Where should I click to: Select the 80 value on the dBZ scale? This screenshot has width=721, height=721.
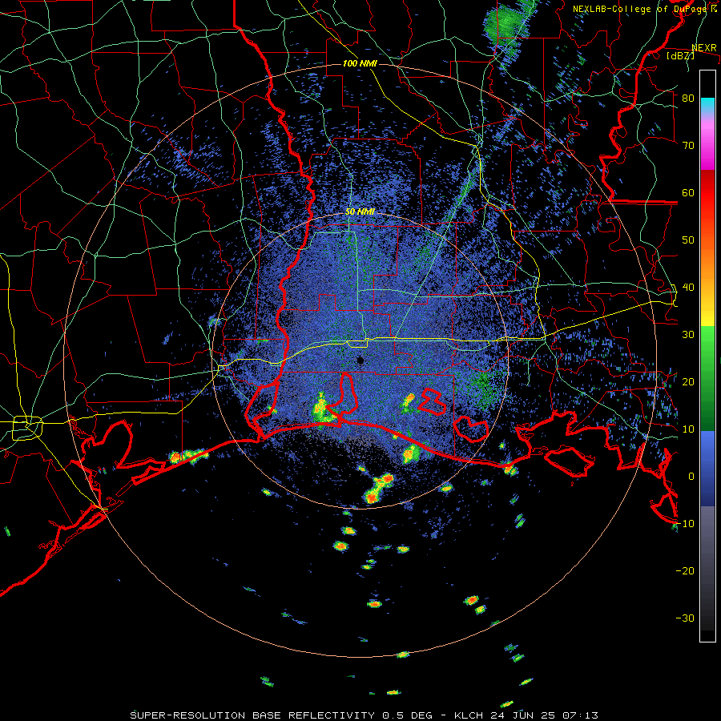click(x=688, y=99)
